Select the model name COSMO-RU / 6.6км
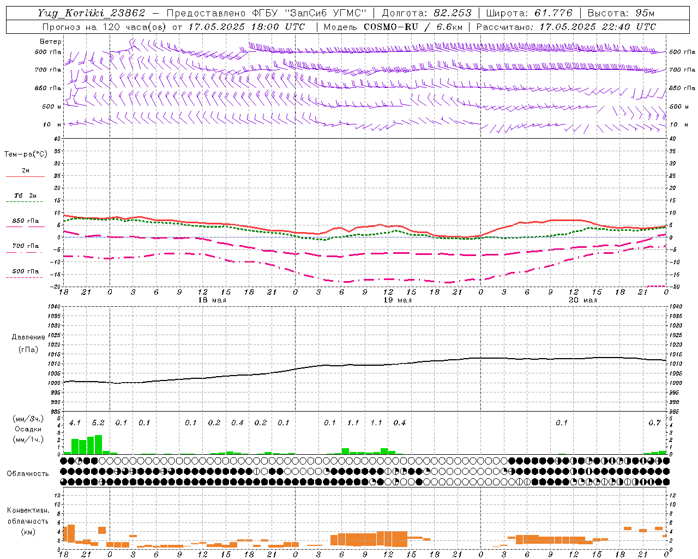The width and height of the screenshot is (698, 559). (x=413, y=27)
